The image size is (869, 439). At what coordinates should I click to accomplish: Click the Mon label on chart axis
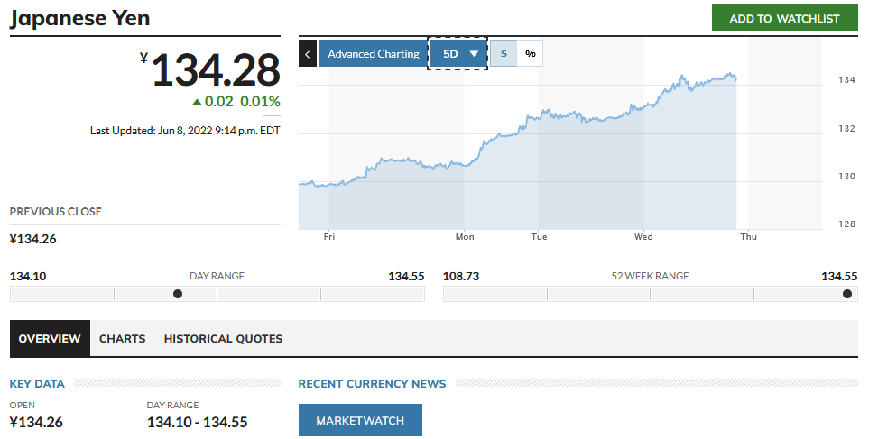coord(465,237)
